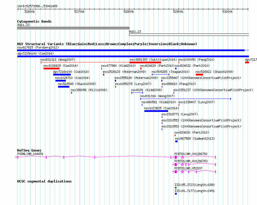257x205 pixels.
Task: Open variant esv998610 (Pang2010)
Action: 179,84
